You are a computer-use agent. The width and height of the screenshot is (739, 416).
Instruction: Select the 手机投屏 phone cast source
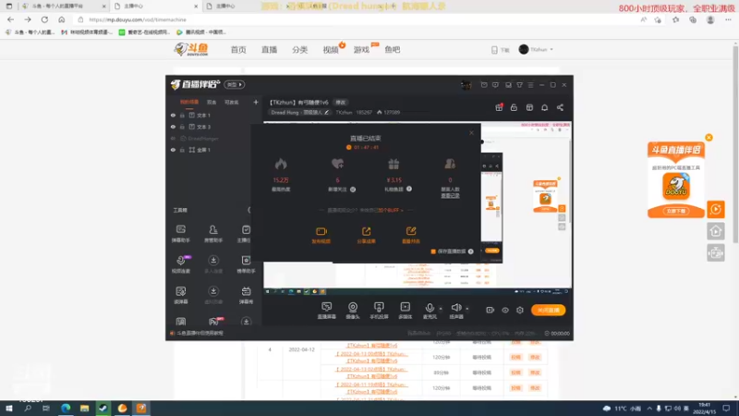pos(379,311)
